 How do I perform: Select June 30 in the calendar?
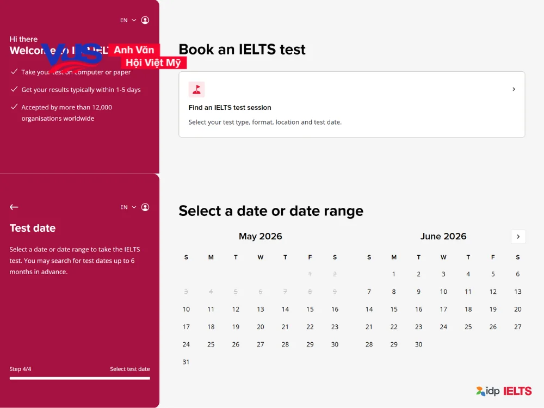pos(419,344)
